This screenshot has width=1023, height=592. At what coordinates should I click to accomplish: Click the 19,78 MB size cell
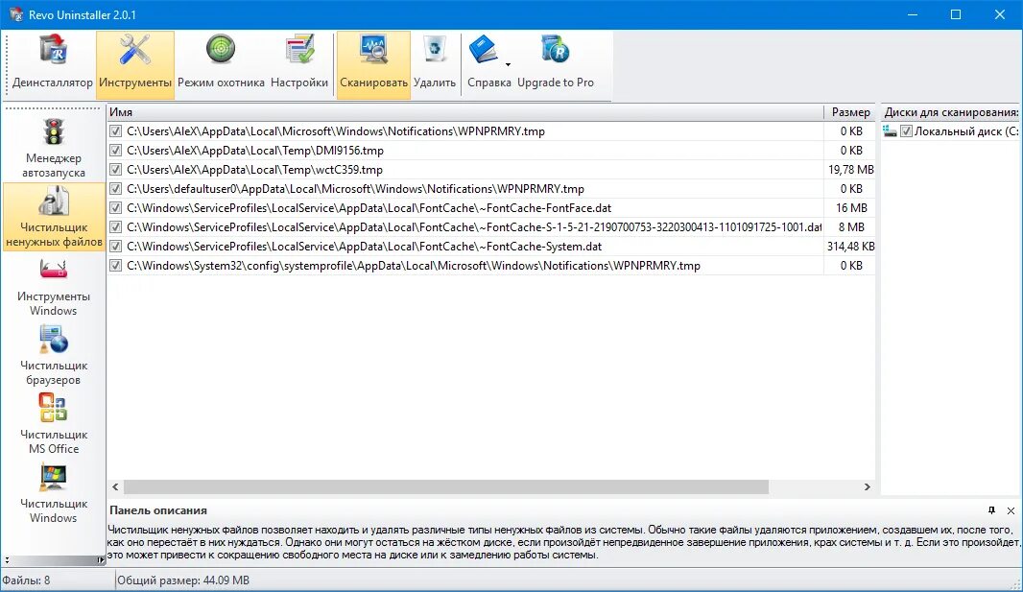851,170
